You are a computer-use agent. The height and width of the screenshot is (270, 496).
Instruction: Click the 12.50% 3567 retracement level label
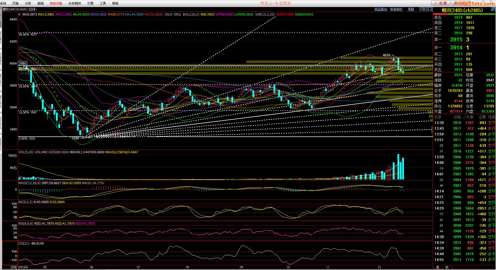tap(28, 112)
